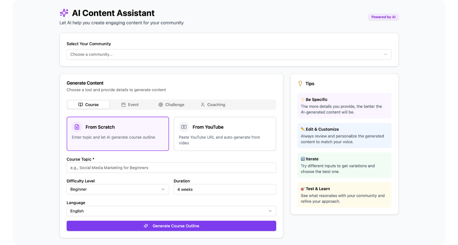Switch to the Event tab
The height and width of the screenshot is (245, 458).
click(x=130, y=105)
